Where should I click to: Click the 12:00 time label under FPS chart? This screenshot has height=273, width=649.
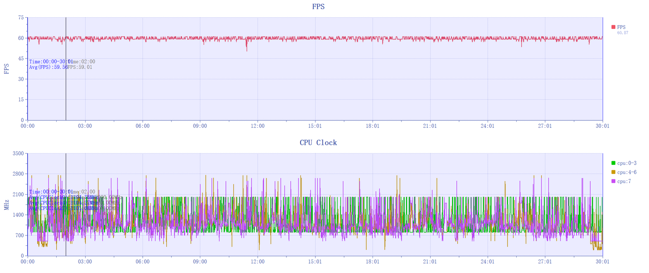[257, 126]
